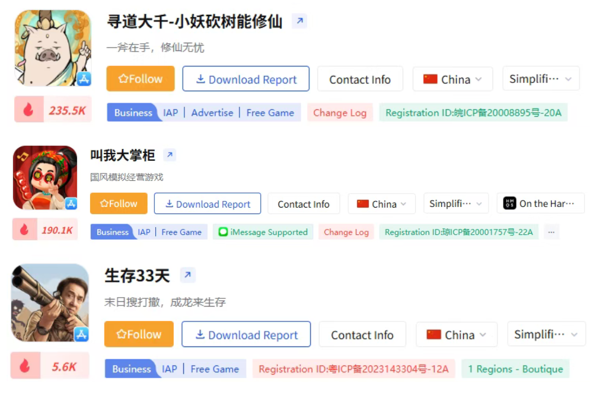This screenshot has width=596, height=395.
Task: Click the 190.1K popularity value
Action: point(57,230)
